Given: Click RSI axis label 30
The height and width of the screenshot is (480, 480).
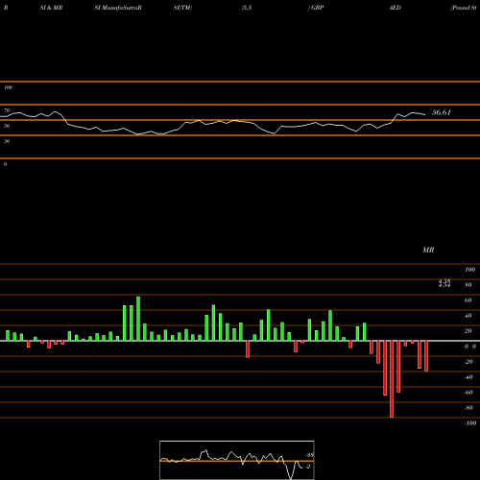Looking at the screenshot, I should [x=7, y=141].
